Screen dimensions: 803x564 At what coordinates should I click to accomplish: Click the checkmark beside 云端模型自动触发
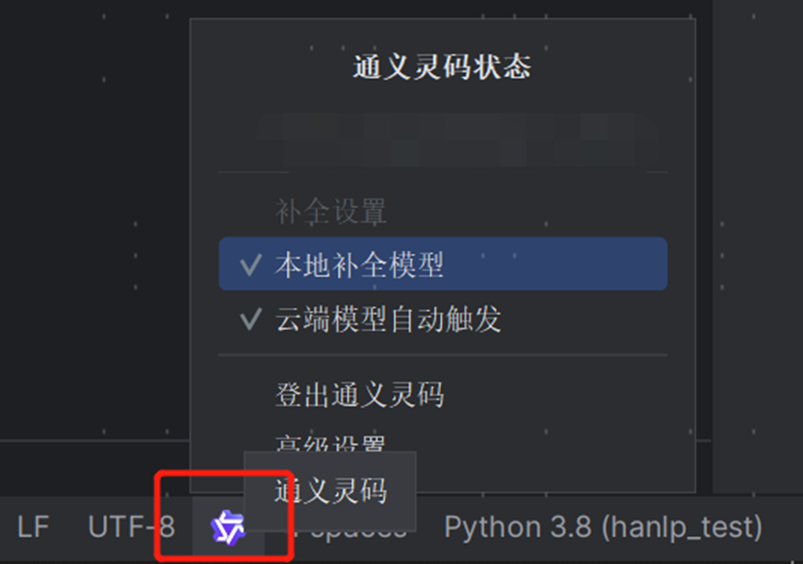[251, 319]
